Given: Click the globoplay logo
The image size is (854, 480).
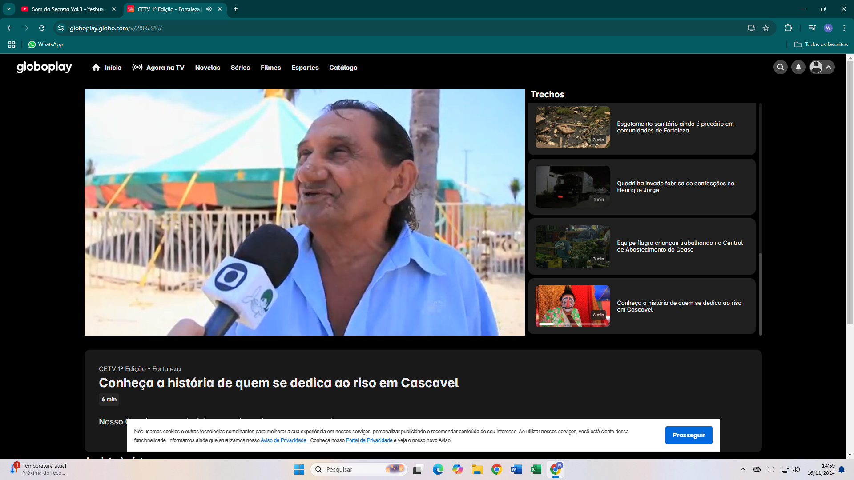Looking at the screenshot, I should point(44,67).
